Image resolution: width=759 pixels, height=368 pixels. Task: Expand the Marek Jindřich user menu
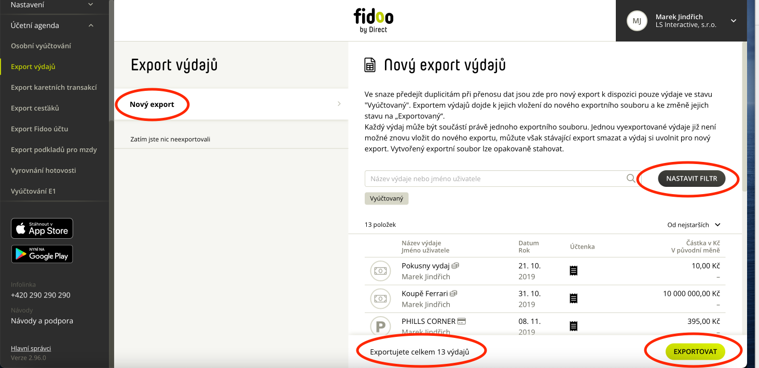click(x=733, y=21)
